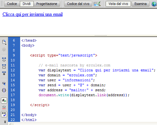Click the '</head>' code line
The height and width of the screenshot is (125, 157).
[x=29, y=40]
